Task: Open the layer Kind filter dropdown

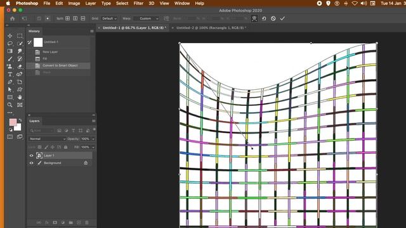Action: [42, 130]
